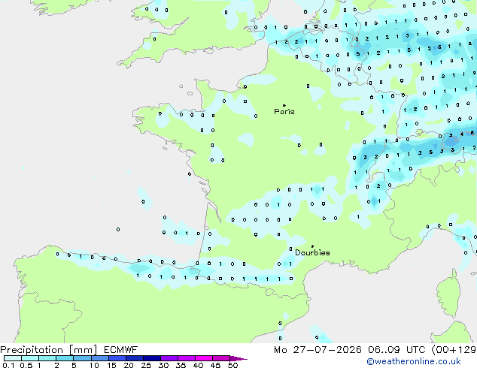Open the weatheronline.co.uk link
The height and width of the screenshot is (368, 477).
(414, 362)
